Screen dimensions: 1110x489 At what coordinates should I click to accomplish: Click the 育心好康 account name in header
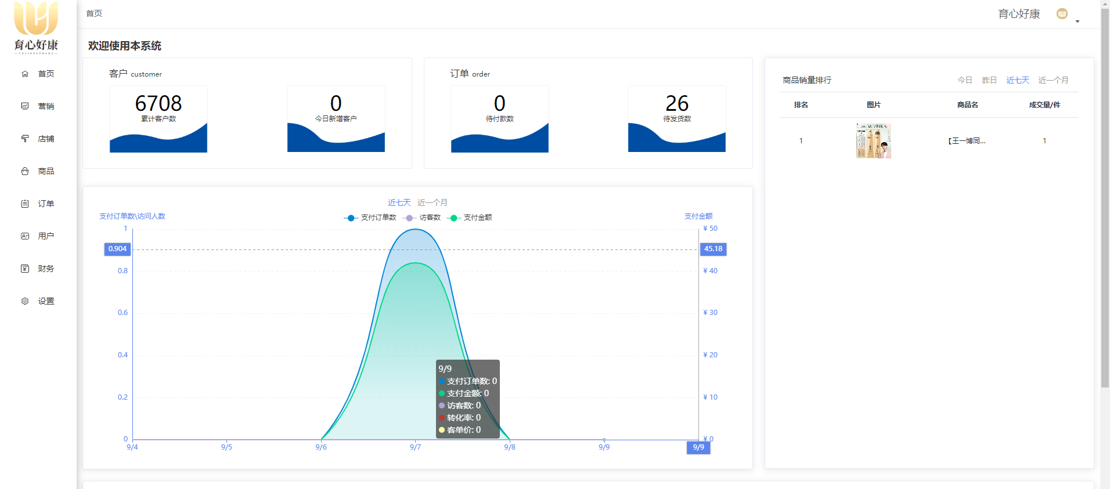1019,14
